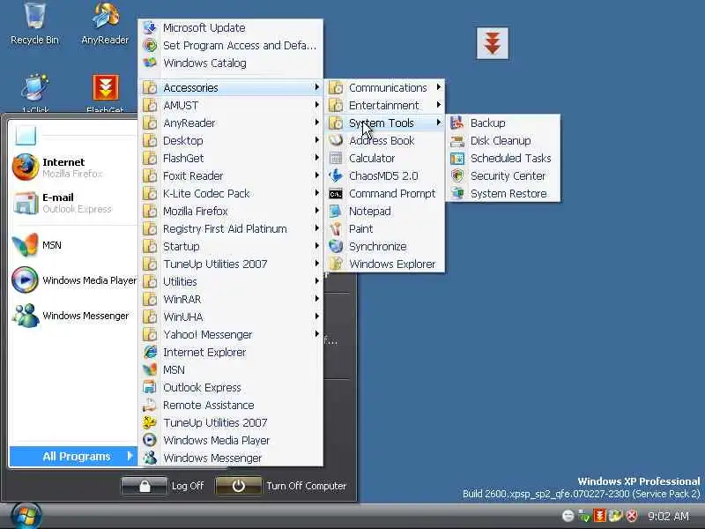The image size is (705, 529).
Task: Open Security Center
Action: [x=503, y=175]
